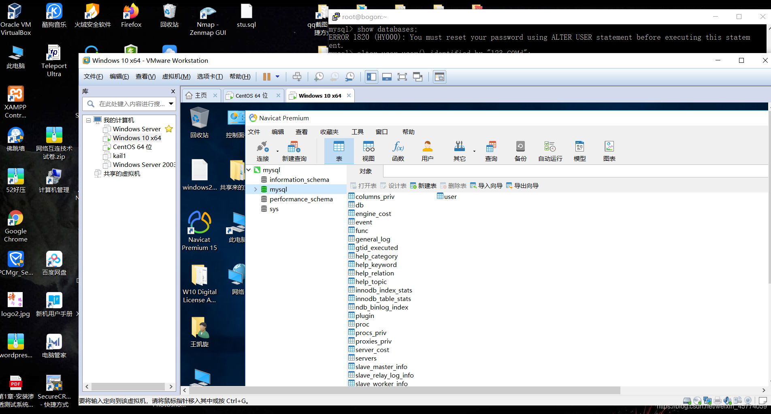Click 导出向导 export wizard button

click(x=522, y=186)
